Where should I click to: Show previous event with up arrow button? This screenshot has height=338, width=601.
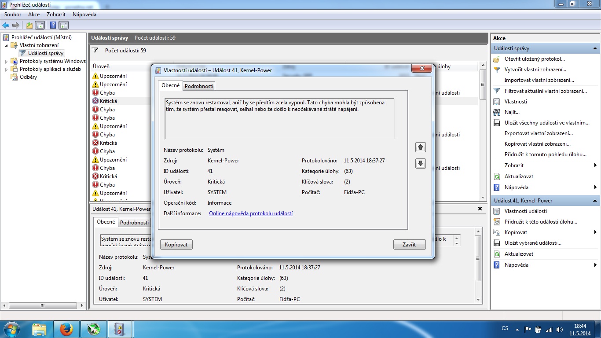pyautogui.click(x=420, y=147)
